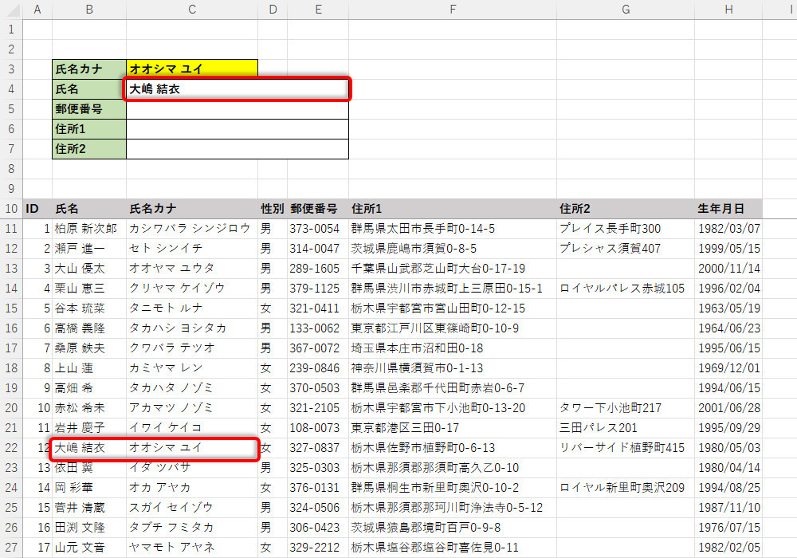Select the name cell 柏原 新次郎
Screen dimensions: 797x558
(x=89, y=229)
